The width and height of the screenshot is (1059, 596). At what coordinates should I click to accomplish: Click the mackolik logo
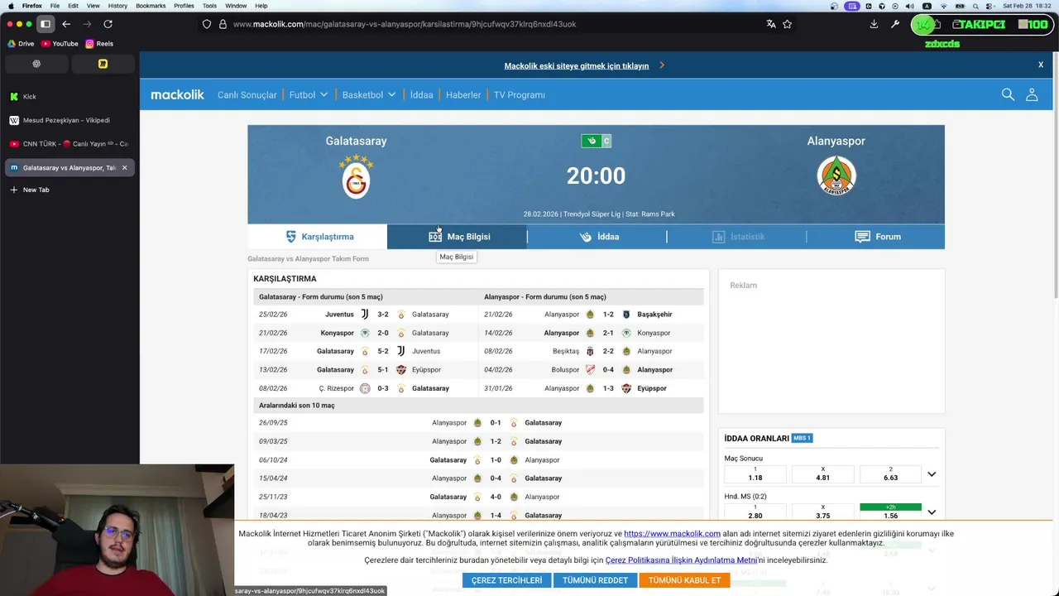coord(177,94)
